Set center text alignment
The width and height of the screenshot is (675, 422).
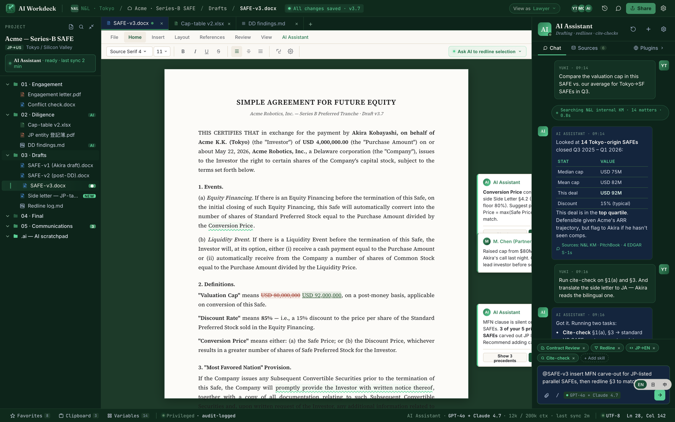(248, 51)
